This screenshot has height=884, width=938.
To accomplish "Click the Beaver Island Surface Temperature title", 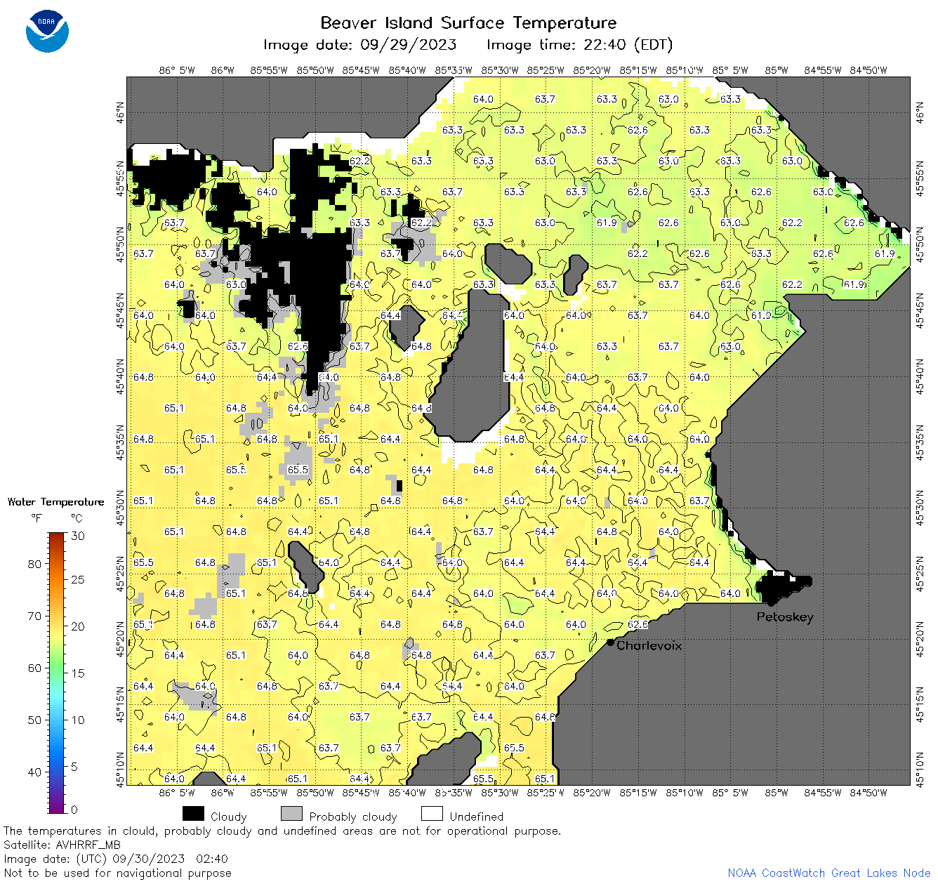I will point(468,22).
